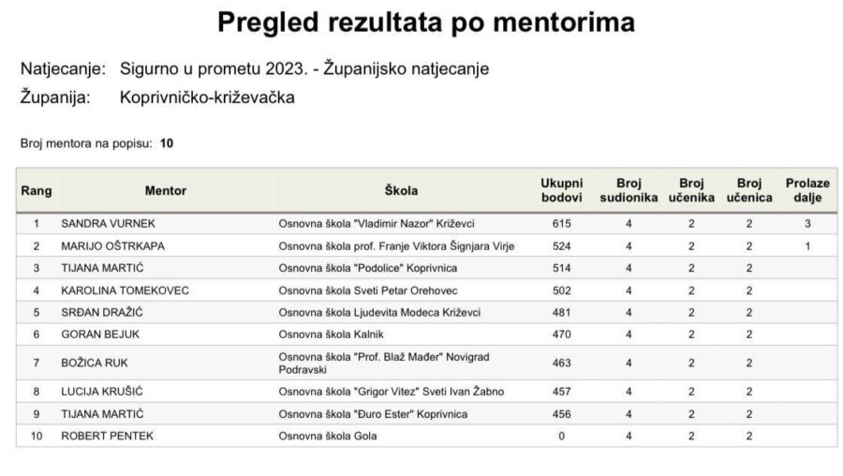This screenshot has width=843, height=476.
Task: Click the page title 'Pregled rezultata po mentorima'
Action: click(425, 22)
